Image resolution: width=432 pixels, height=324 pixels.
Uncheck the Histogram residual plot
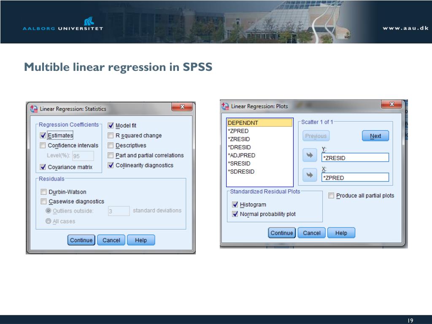click(235, 205)
